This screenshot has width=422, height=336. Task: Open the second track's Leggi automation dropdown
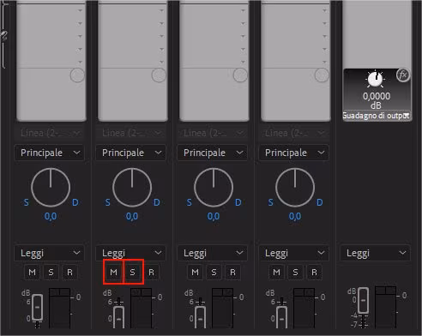[131, 253]
